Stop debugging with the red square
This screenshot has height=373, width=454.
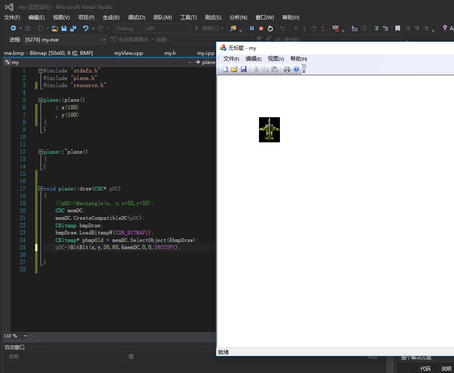coord(261,28)
